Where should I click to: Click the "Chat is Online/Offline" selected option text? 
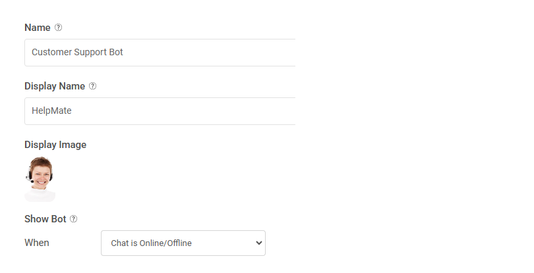coord(152,243)
